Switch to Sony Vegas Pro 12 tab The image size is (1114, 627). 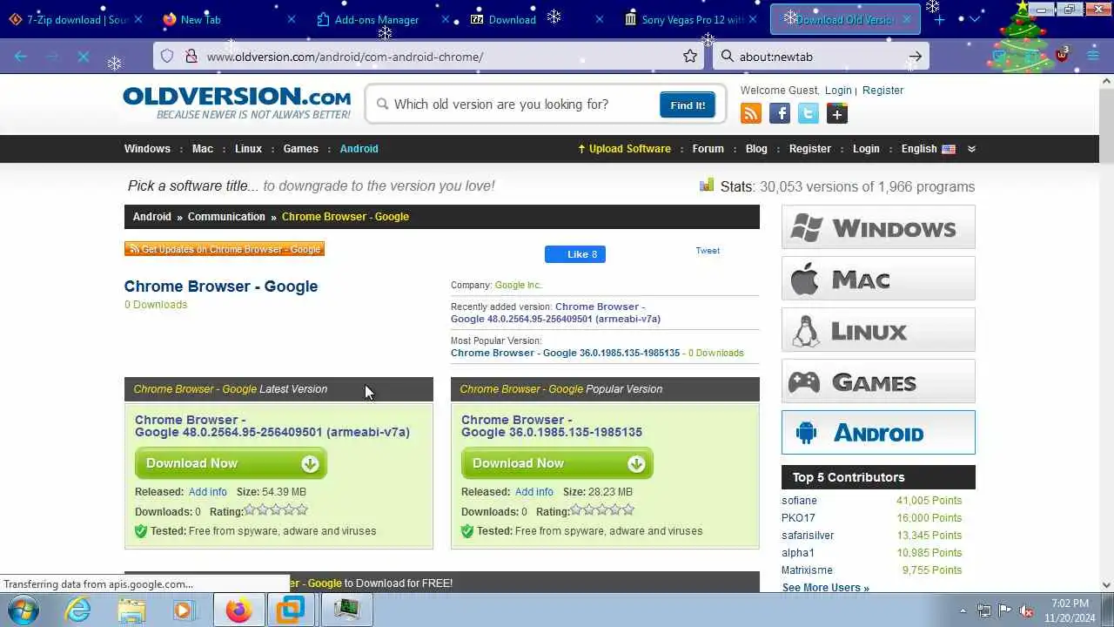click(692, 19)
